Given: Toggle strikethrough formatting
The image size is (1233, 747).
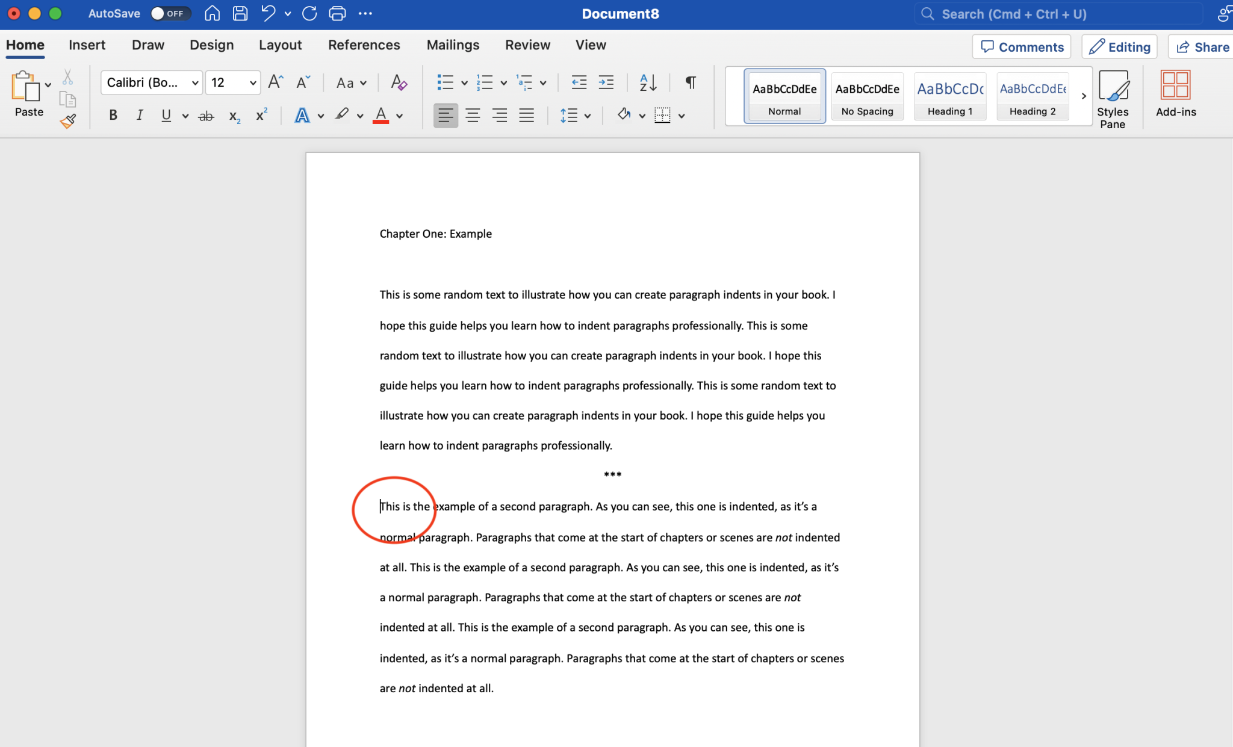Looking at the screenshot, I should pyautogui.click(x=206, y=116).
